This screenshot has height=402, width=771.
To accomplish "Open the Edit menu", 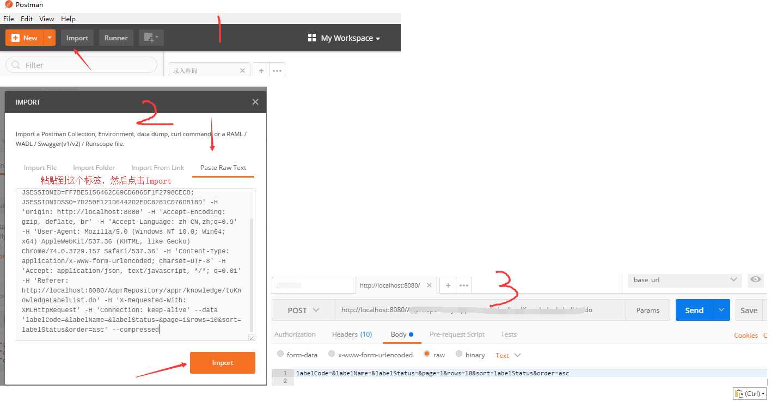I will [27, 19].
